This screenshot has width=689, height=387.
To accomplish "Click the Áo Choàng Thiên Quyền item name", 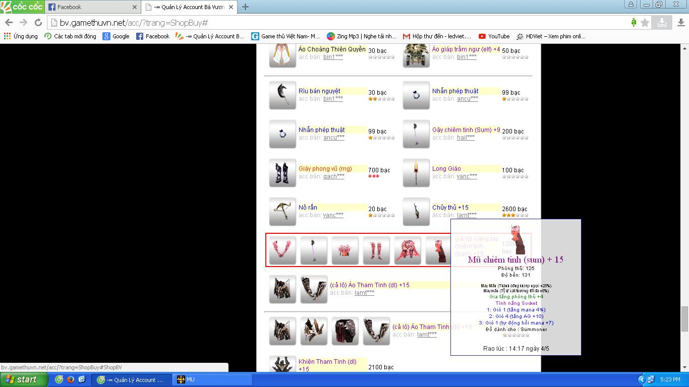I will 332,49.
